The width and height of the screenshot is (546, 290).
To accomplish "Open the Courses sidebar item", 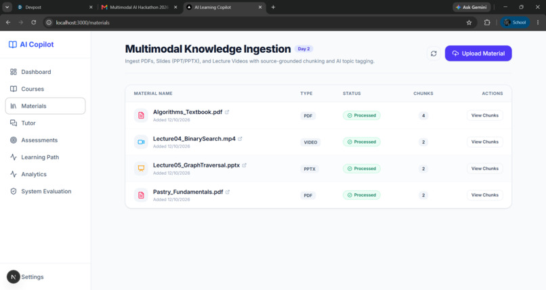I will pyautogui.click(x=45, y=89).
